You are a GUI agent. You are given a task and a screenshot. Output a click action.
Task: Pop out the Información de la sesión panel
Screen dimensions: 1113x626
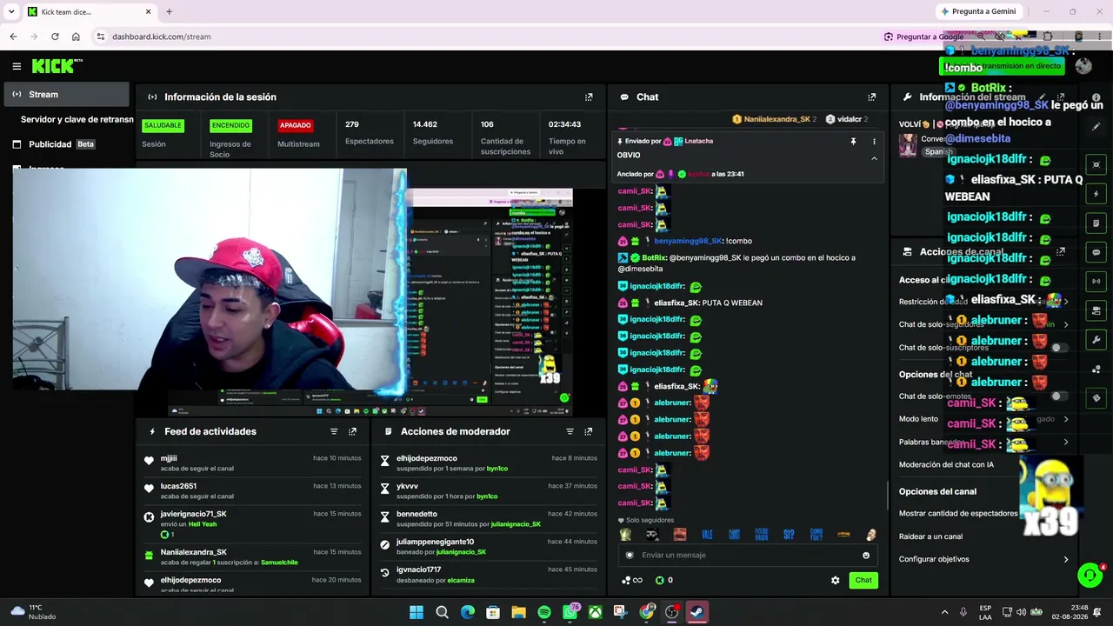[589, 97]
